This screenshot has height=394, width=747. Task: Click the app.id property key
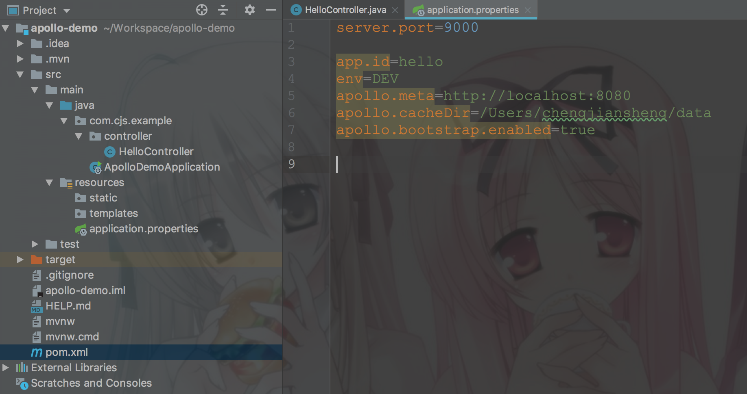363,62
